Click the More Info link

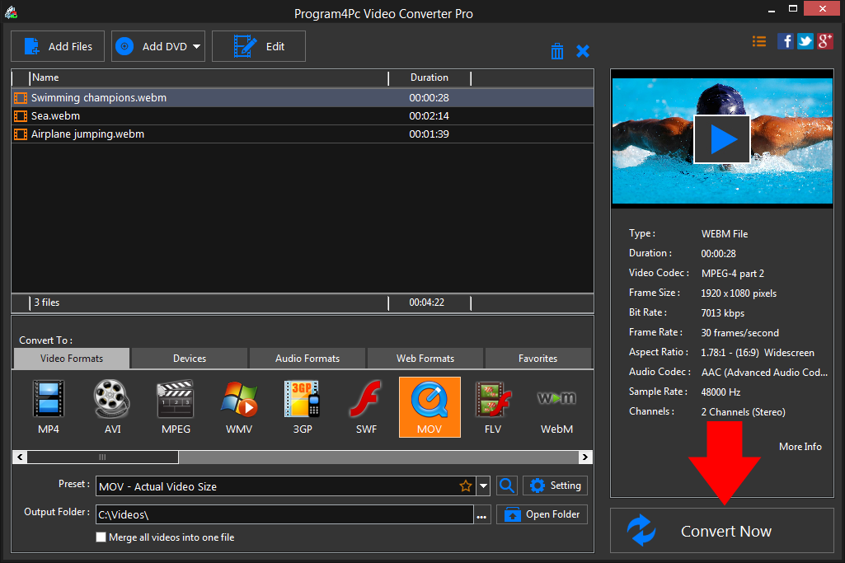point(799,446)
